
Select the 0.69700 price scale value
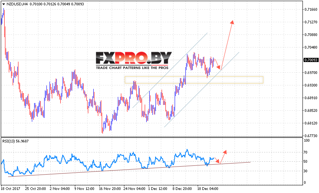pyautogui.click(x=311, y=72)
